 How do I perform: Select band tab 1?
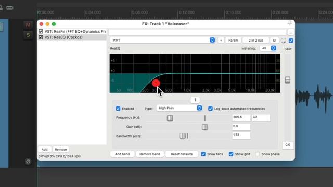(195, 100)
